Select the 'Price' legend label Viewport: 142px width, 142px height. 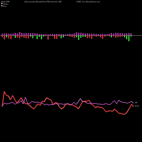[5, 6]
